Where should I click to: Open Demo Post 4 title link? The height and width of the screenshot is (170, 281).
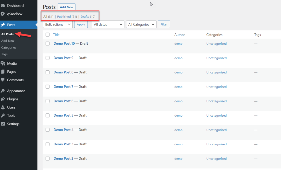click(x=63, y=130)
